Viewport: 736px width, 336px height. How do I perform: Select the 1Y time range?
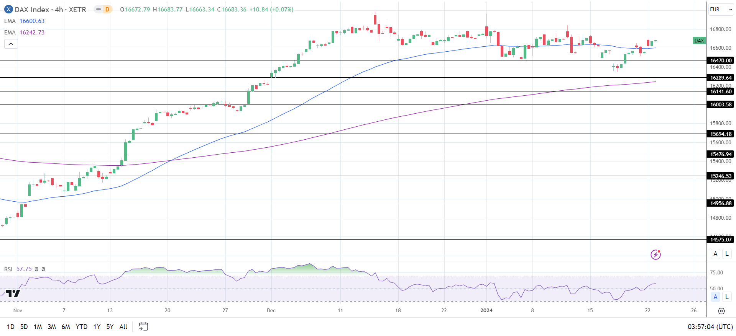[x=97, y=327]
